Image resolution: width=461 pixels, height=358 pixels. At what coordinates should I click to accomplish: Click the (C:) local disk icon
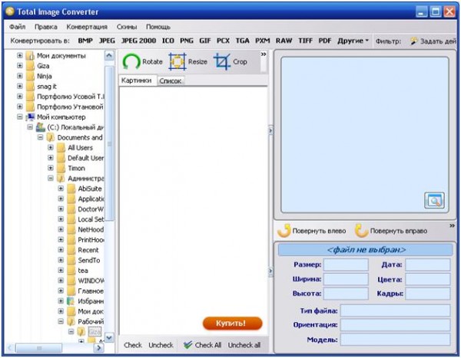point(41,127)
